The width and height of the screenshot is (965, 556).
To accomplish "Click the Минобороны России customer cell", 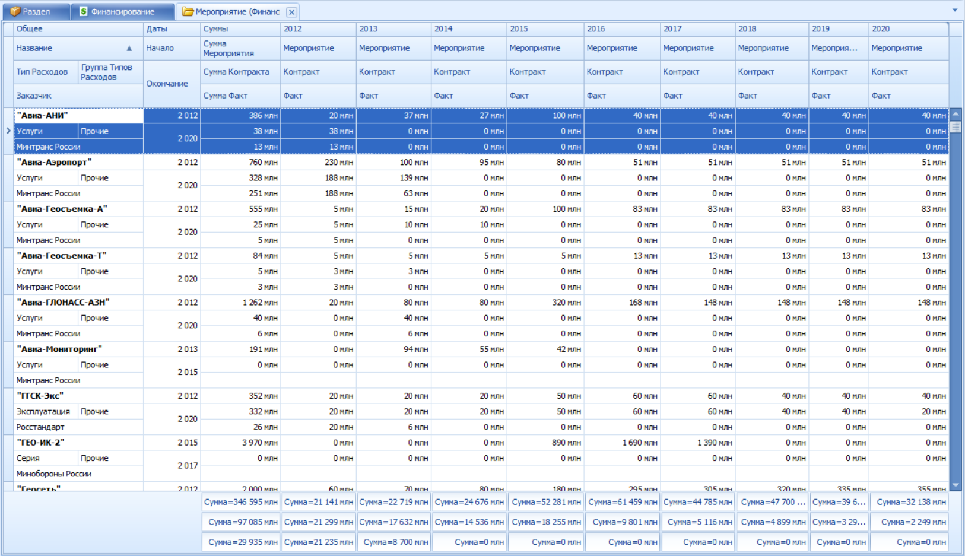I will (78, 474).
